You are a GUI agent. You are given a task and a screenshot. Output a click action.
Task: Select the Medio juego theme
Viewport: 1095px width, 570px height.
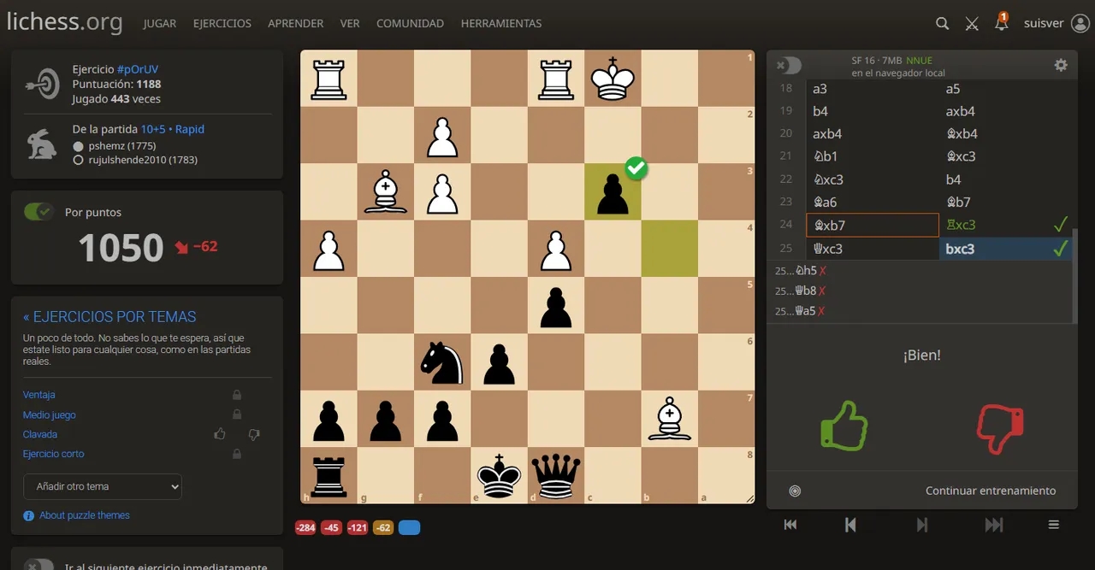click(50, 414)
